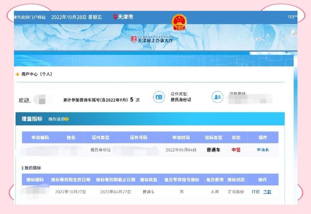Image resolution: width=311 pixels, height=214 pixels.
Task: Click the 普通车 cell in application row
Action: coord(213,150)
